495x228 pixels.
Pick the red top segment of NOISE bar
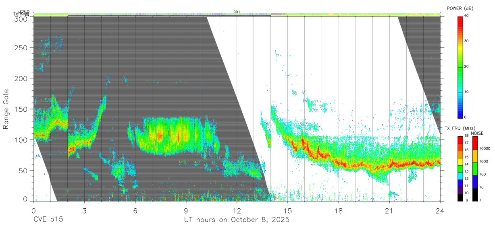click(474, 143)
